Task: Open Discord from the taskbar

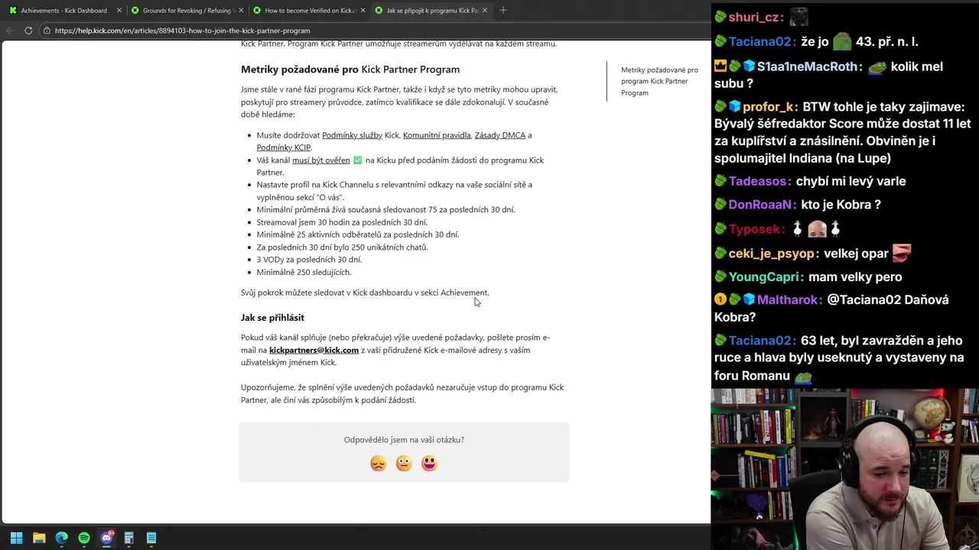Action: [106, 538]
